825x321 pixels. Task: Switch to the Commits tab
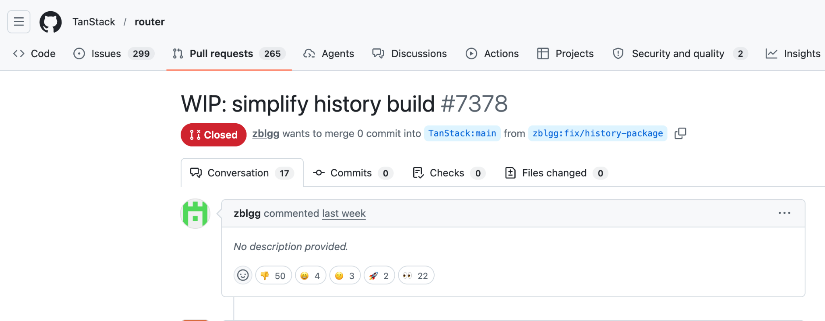353,173
